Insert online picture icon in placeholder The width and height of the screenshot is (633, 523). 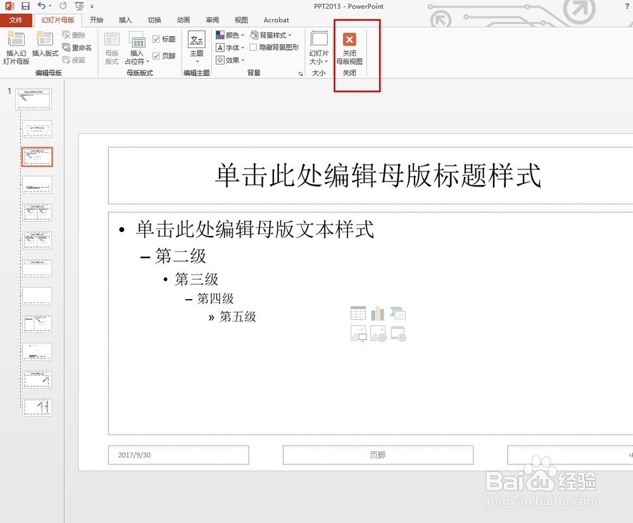coord(379,333)
